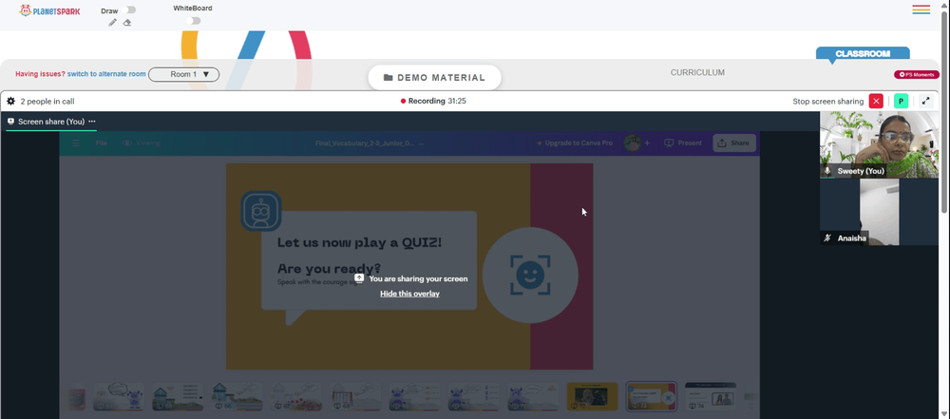Click switch to alternate room link
This screenshot has width=950, height=419.
(x=106, y=74)
